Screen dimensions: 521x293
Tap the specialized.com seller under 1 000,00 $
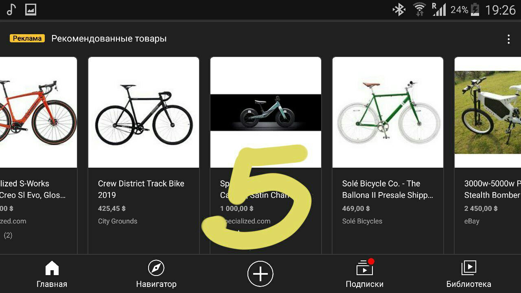point(246,221)
